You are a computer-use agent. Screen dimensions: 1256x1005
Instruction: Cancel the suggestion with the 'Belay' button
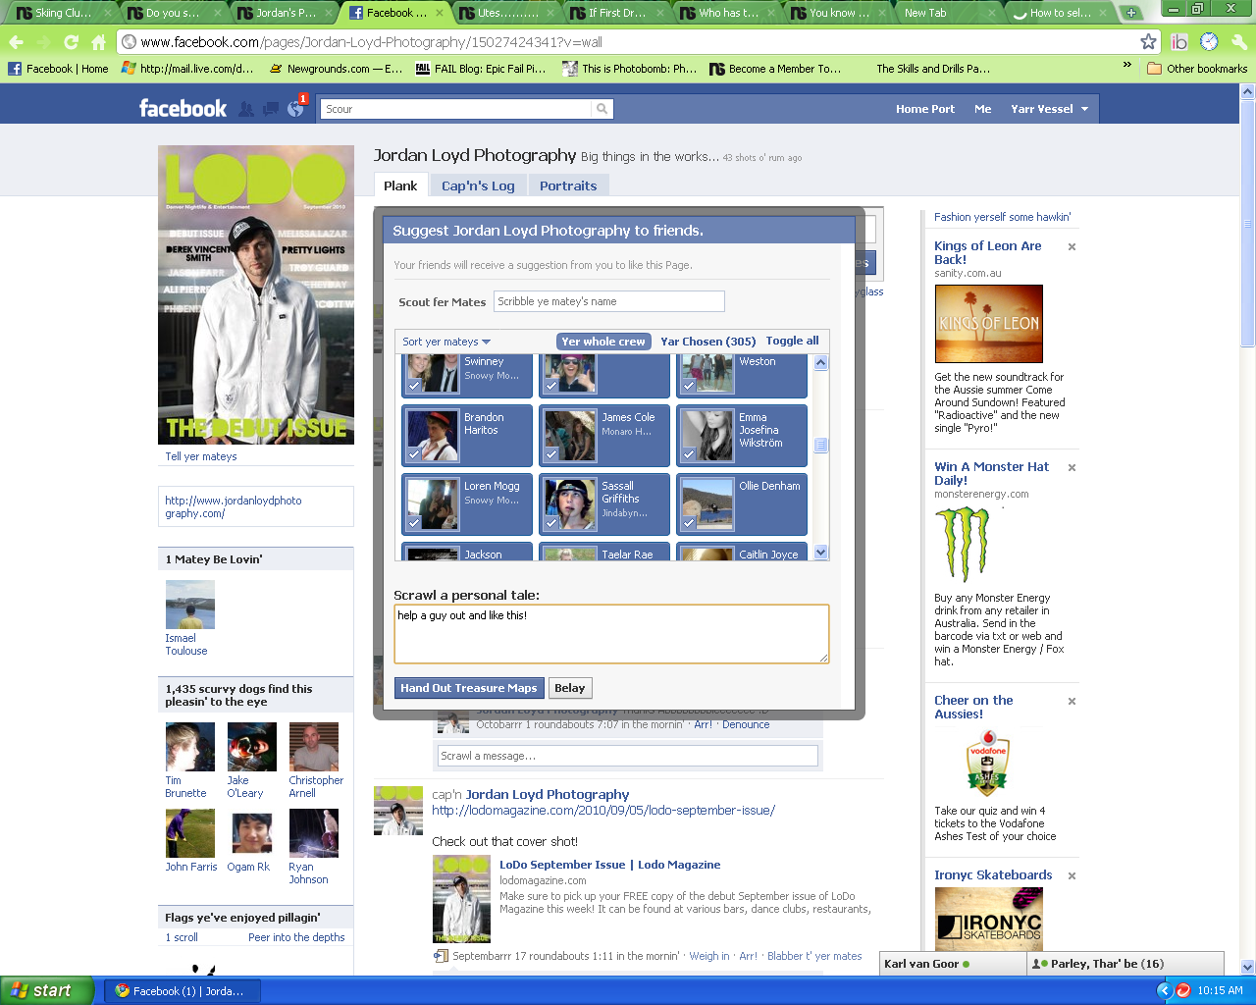coord(569,688)
